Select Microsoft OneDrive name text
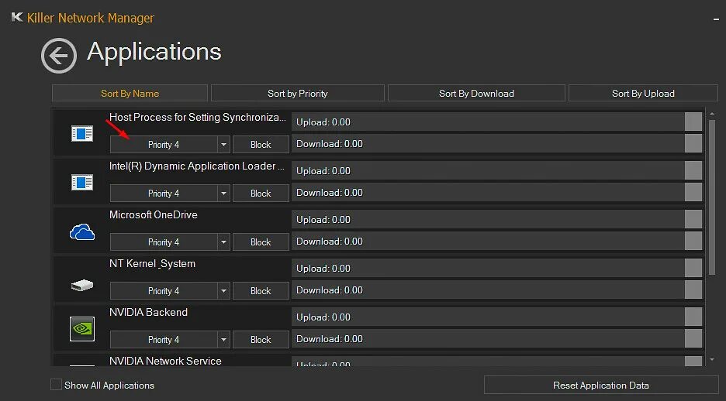This screenshot has height=401, width=726. [x=154, y=215]
